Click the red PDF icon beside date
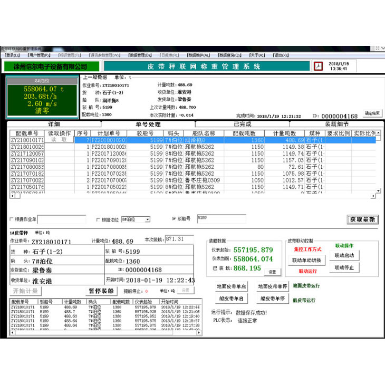The height and width of the screenshot is (385, 385). pos(318,66)
